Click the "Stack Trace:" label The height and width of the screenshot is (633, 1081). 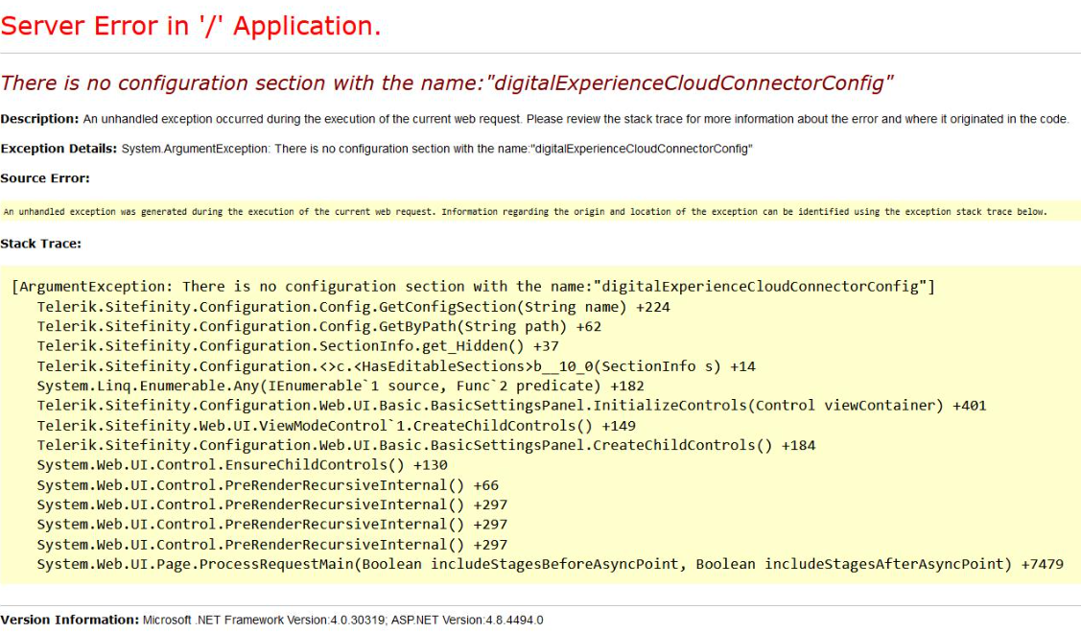(x=40, y=244)
